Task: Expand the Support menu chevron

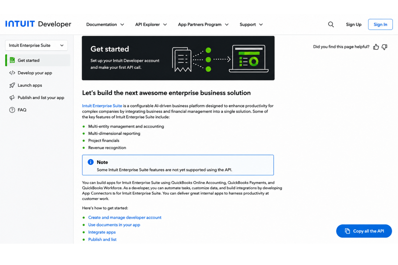Action: (261, 24)
